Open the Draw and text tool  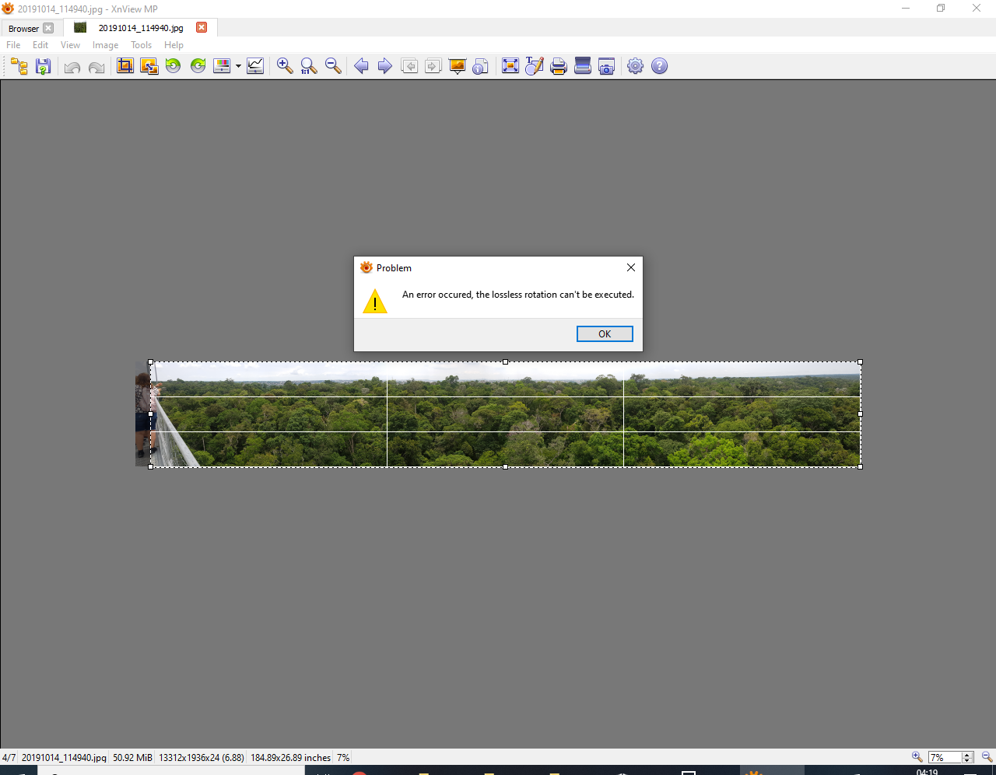click(x=535, y=66)
